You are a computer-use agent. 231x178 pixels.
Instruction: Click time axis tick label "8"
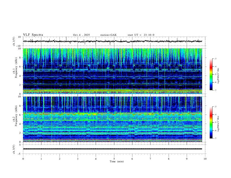pos(169,159)
